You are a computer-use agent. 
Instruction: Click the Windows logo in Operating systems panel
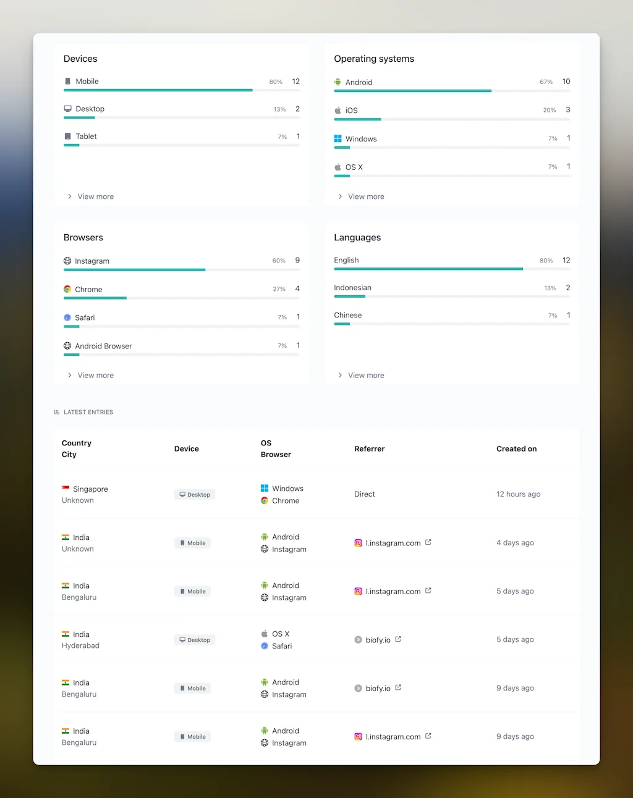pos(338,138)
